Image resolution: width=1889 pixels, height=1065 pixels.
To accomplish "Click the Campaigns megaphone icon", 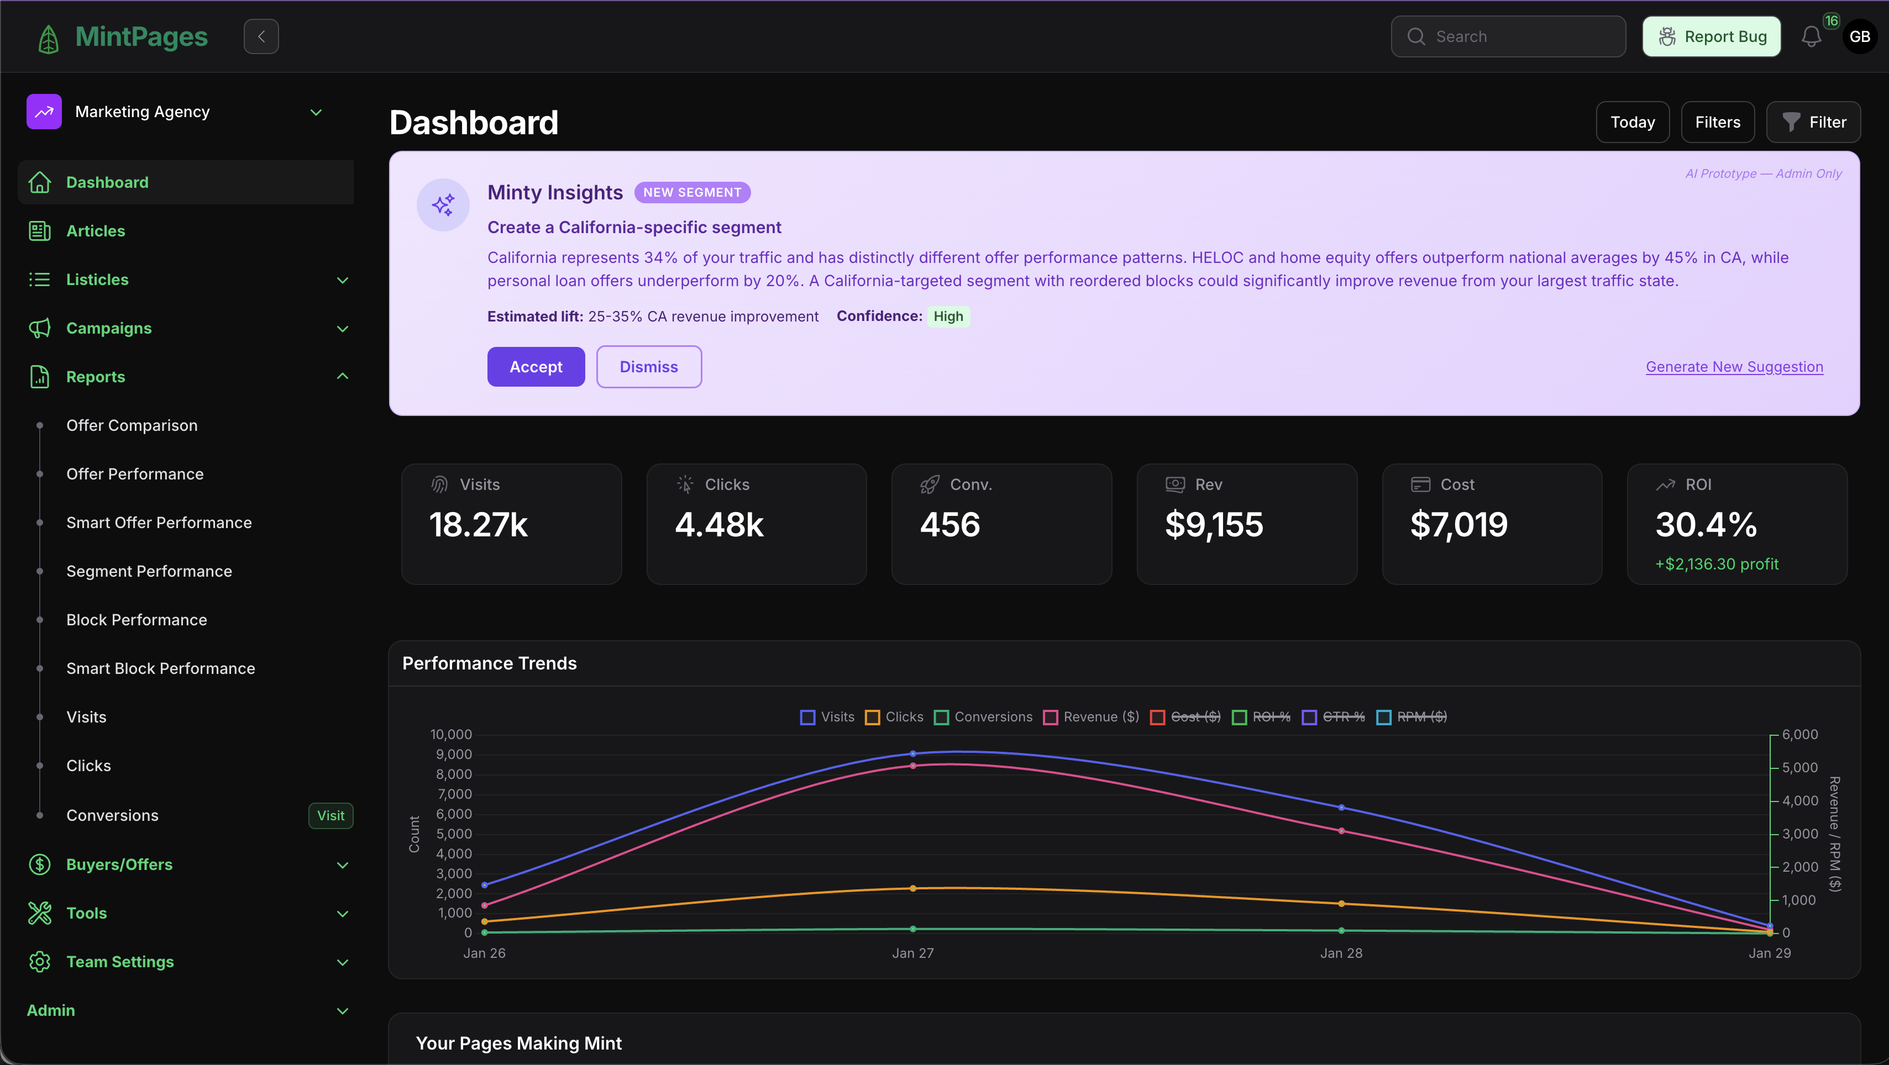I will click(x=40, y=328).
